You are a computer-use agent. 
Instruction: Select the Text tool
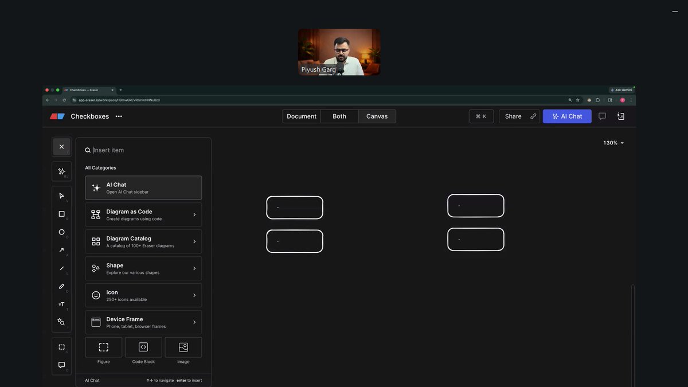coord(61,304)
